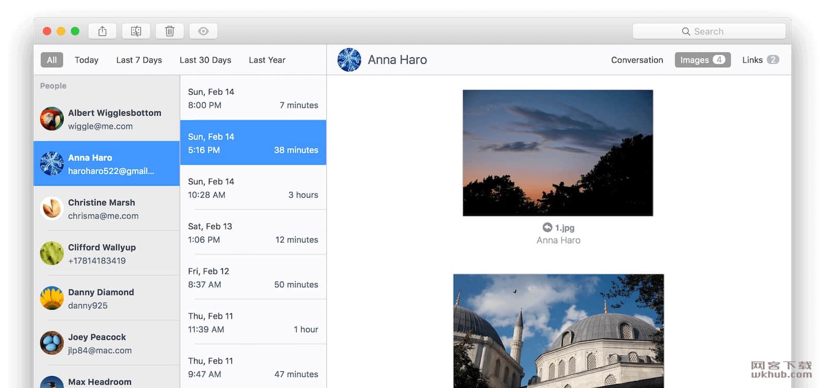Click the People section header

pyautogui.click(x=53, y=86)
